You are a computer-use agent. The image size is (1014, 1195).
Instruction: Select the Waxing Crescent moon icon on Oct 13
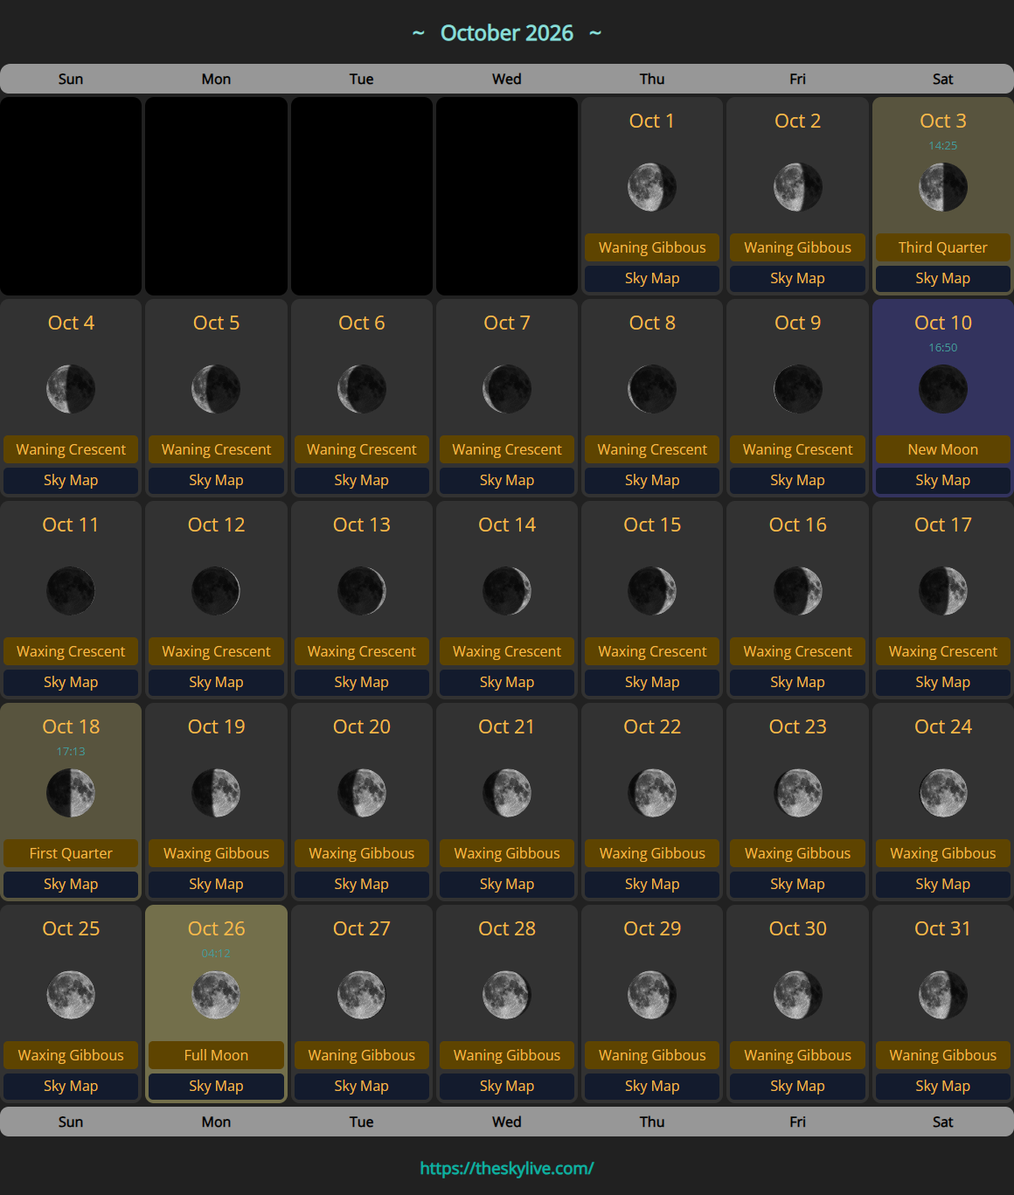point(361,591)
